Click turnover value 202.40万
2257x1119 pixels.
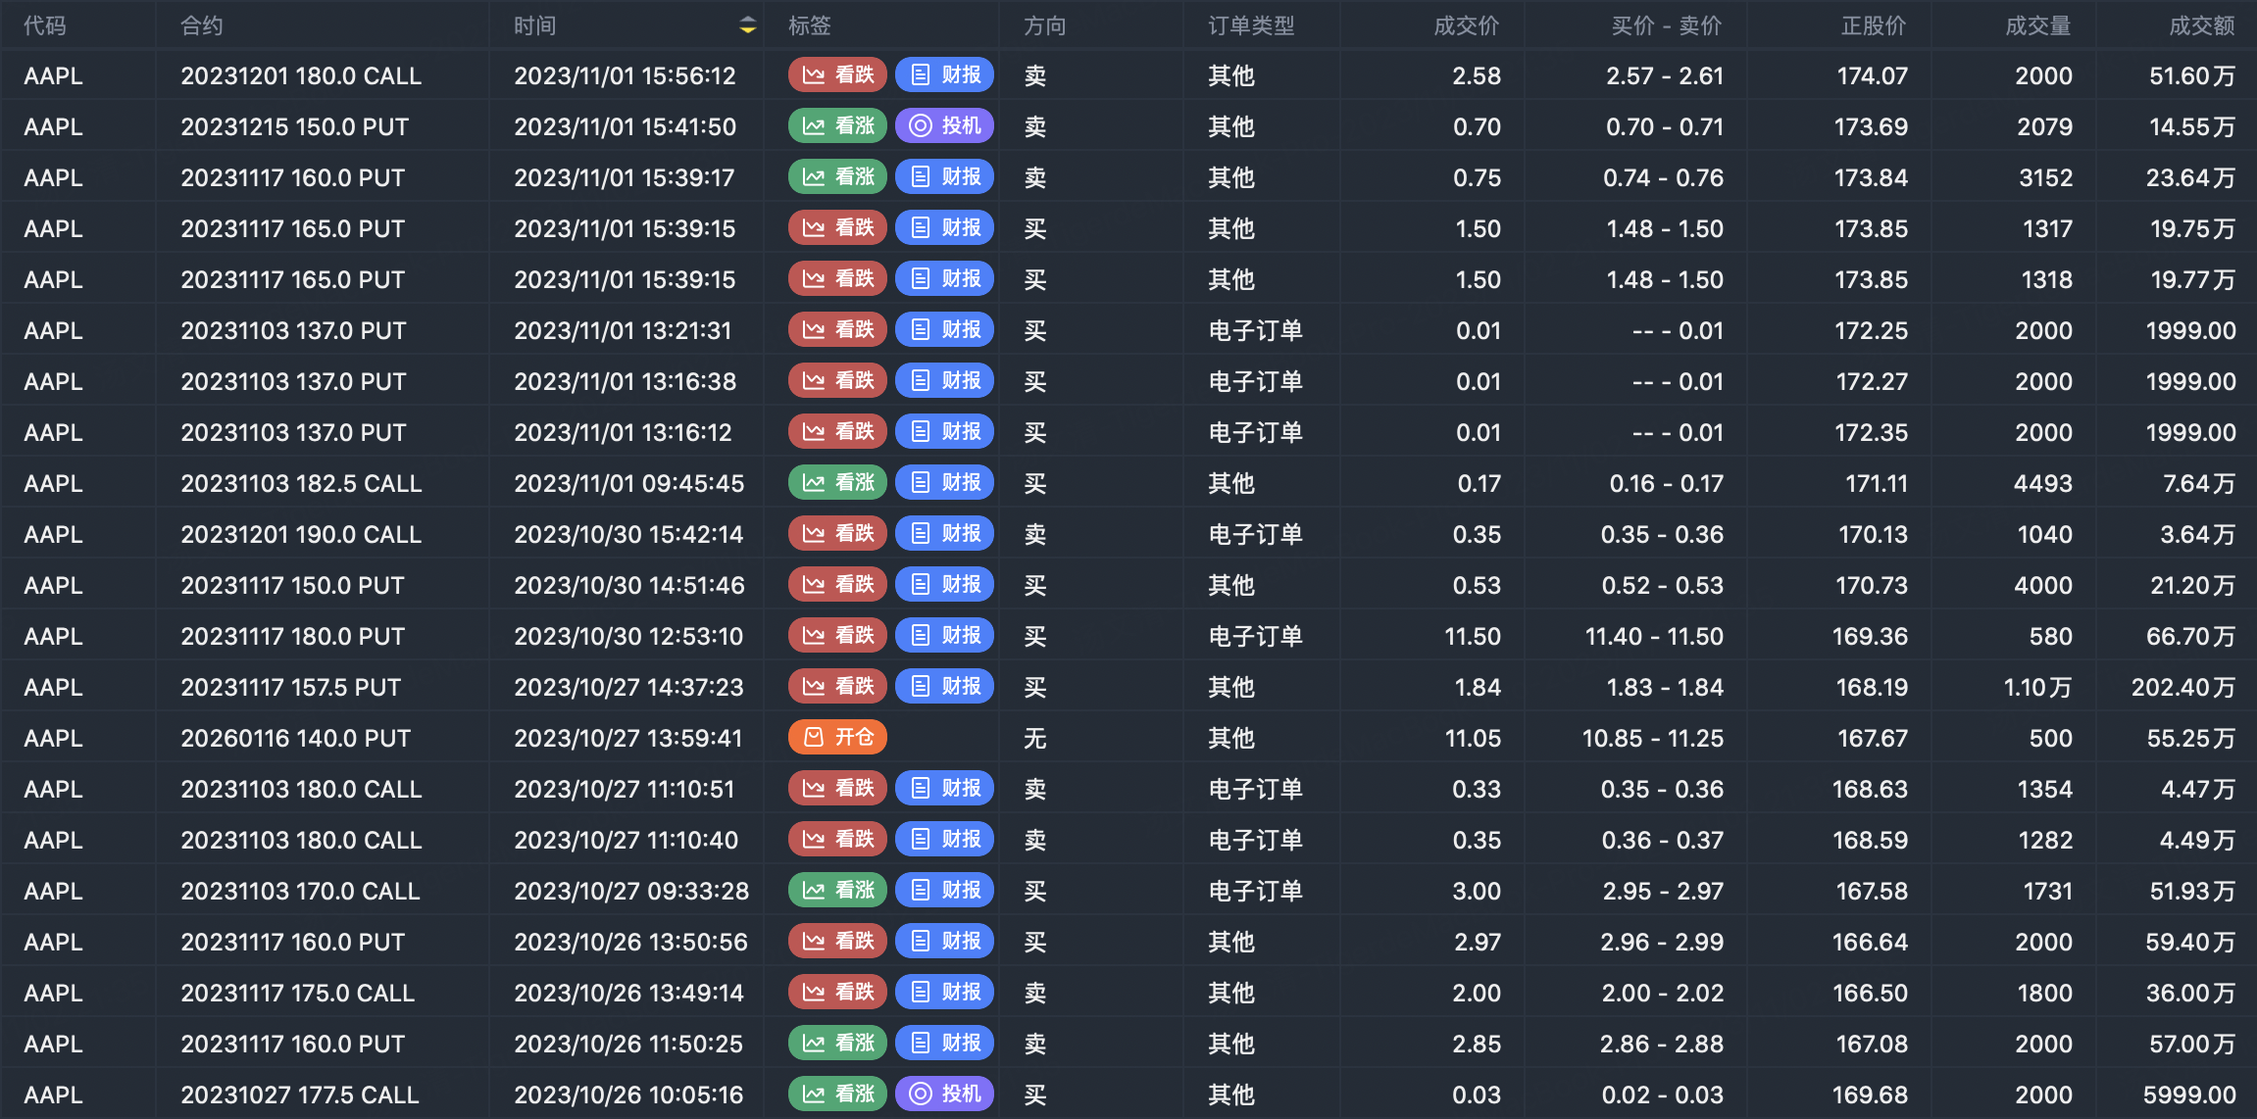pyautogui.click(x=2183, y=687)
